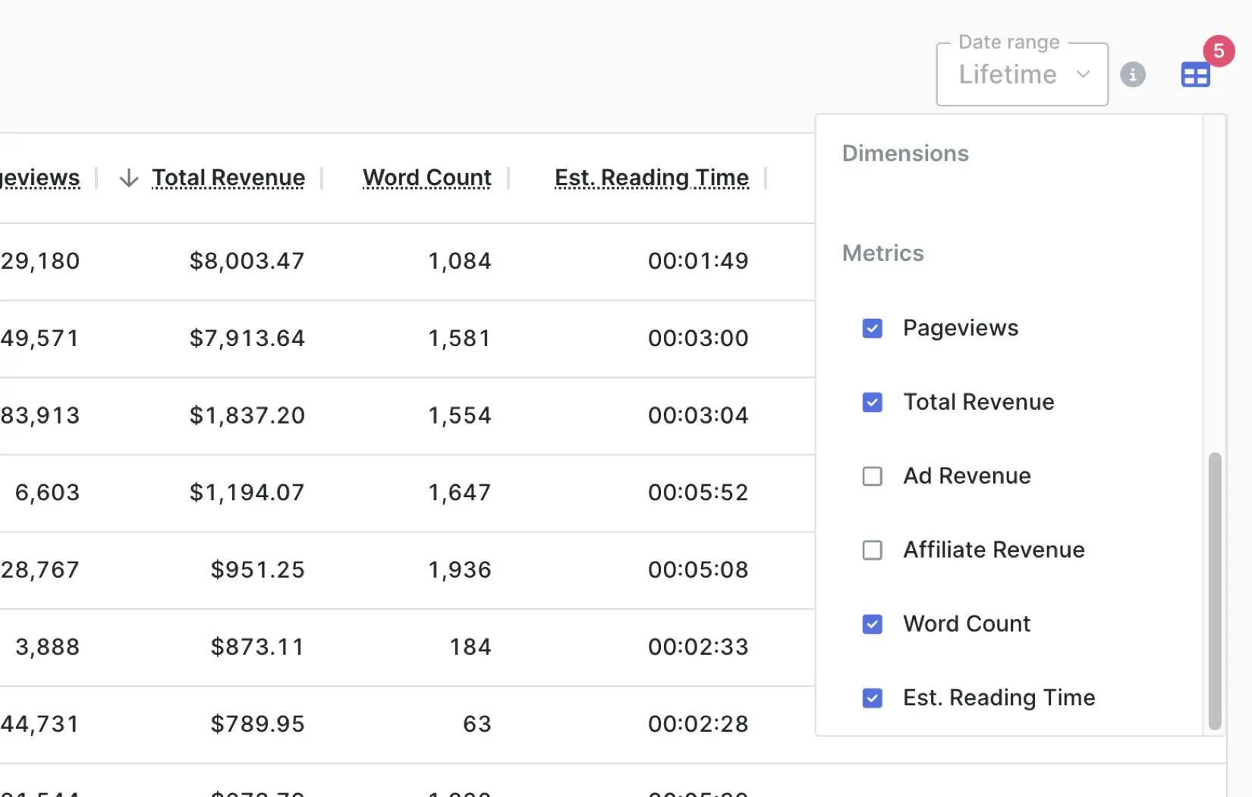Click the info icon beside Date range
The height and width of the screenshot is (797, 1252).
tap(1132, 74)
